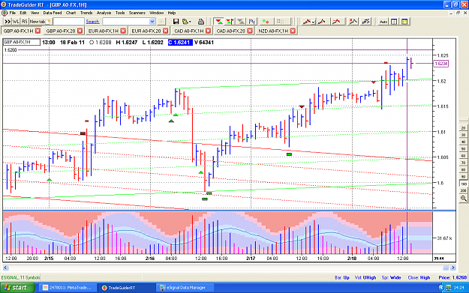Click the Print icon

201,22
